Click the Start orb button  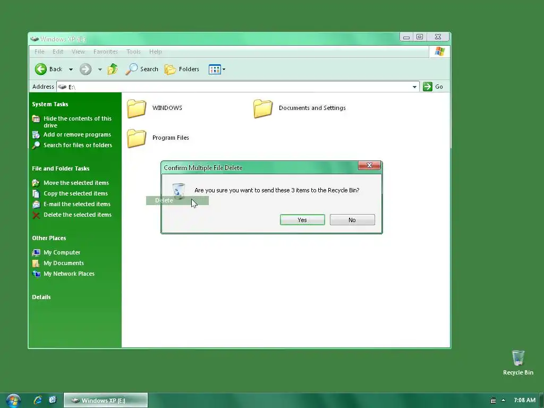[x=13, y=401]
